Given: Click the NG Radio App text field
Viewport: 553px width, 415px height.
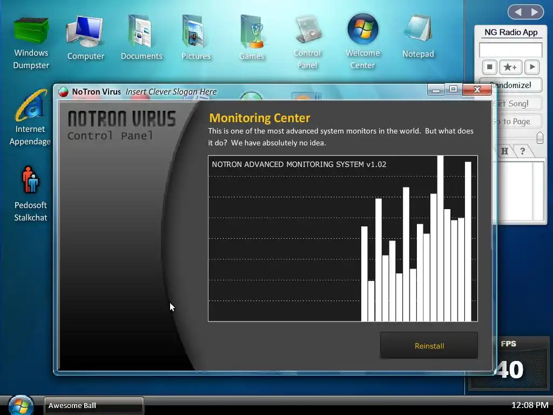Looking at the screenshot, I should [x=510, y=50].
